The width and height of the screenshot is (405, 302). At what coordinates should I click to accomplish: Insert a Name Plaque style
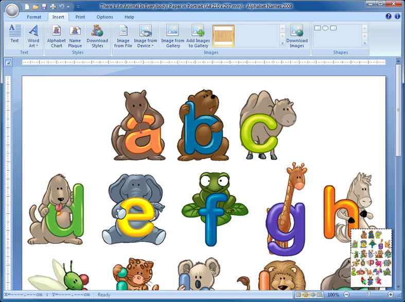(75, 36)
